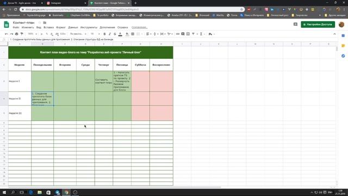Insert a chart from toolbar

click(188, 34)
